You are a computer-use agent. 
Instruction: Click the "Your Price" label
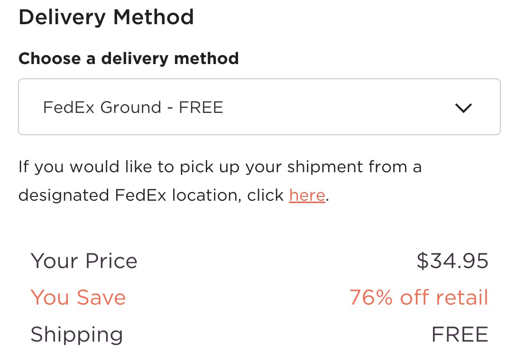click(x=84, y=261)
